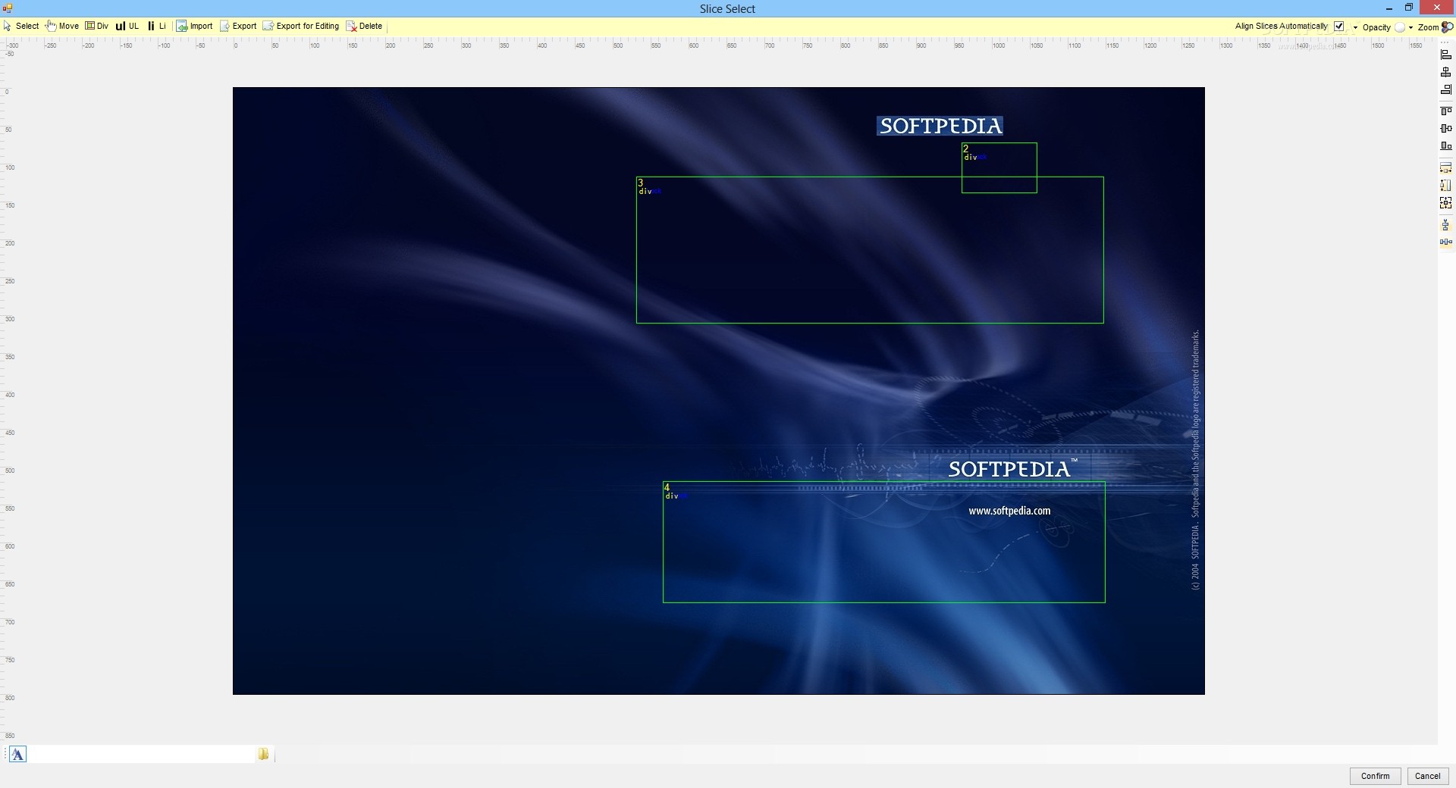1456x788 pixels.
Task: Click the Opacity circle control
Action: click(1400, 27)
